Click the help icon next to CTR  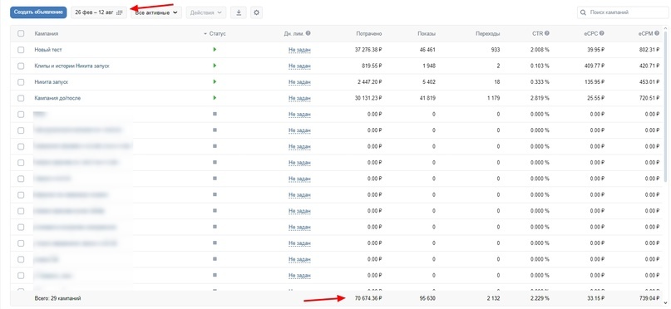(547, 33)
